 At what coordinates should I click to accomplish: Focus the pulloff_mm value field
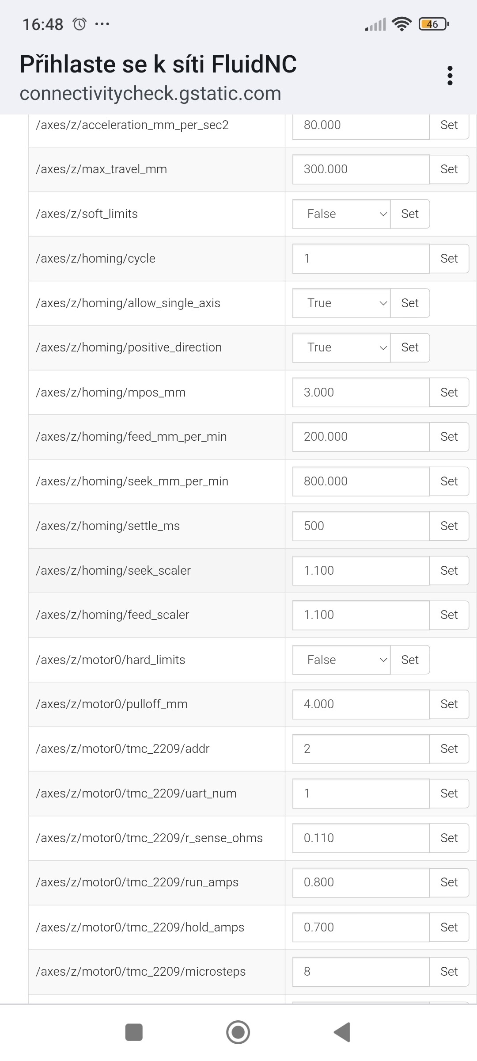point(361,704)
